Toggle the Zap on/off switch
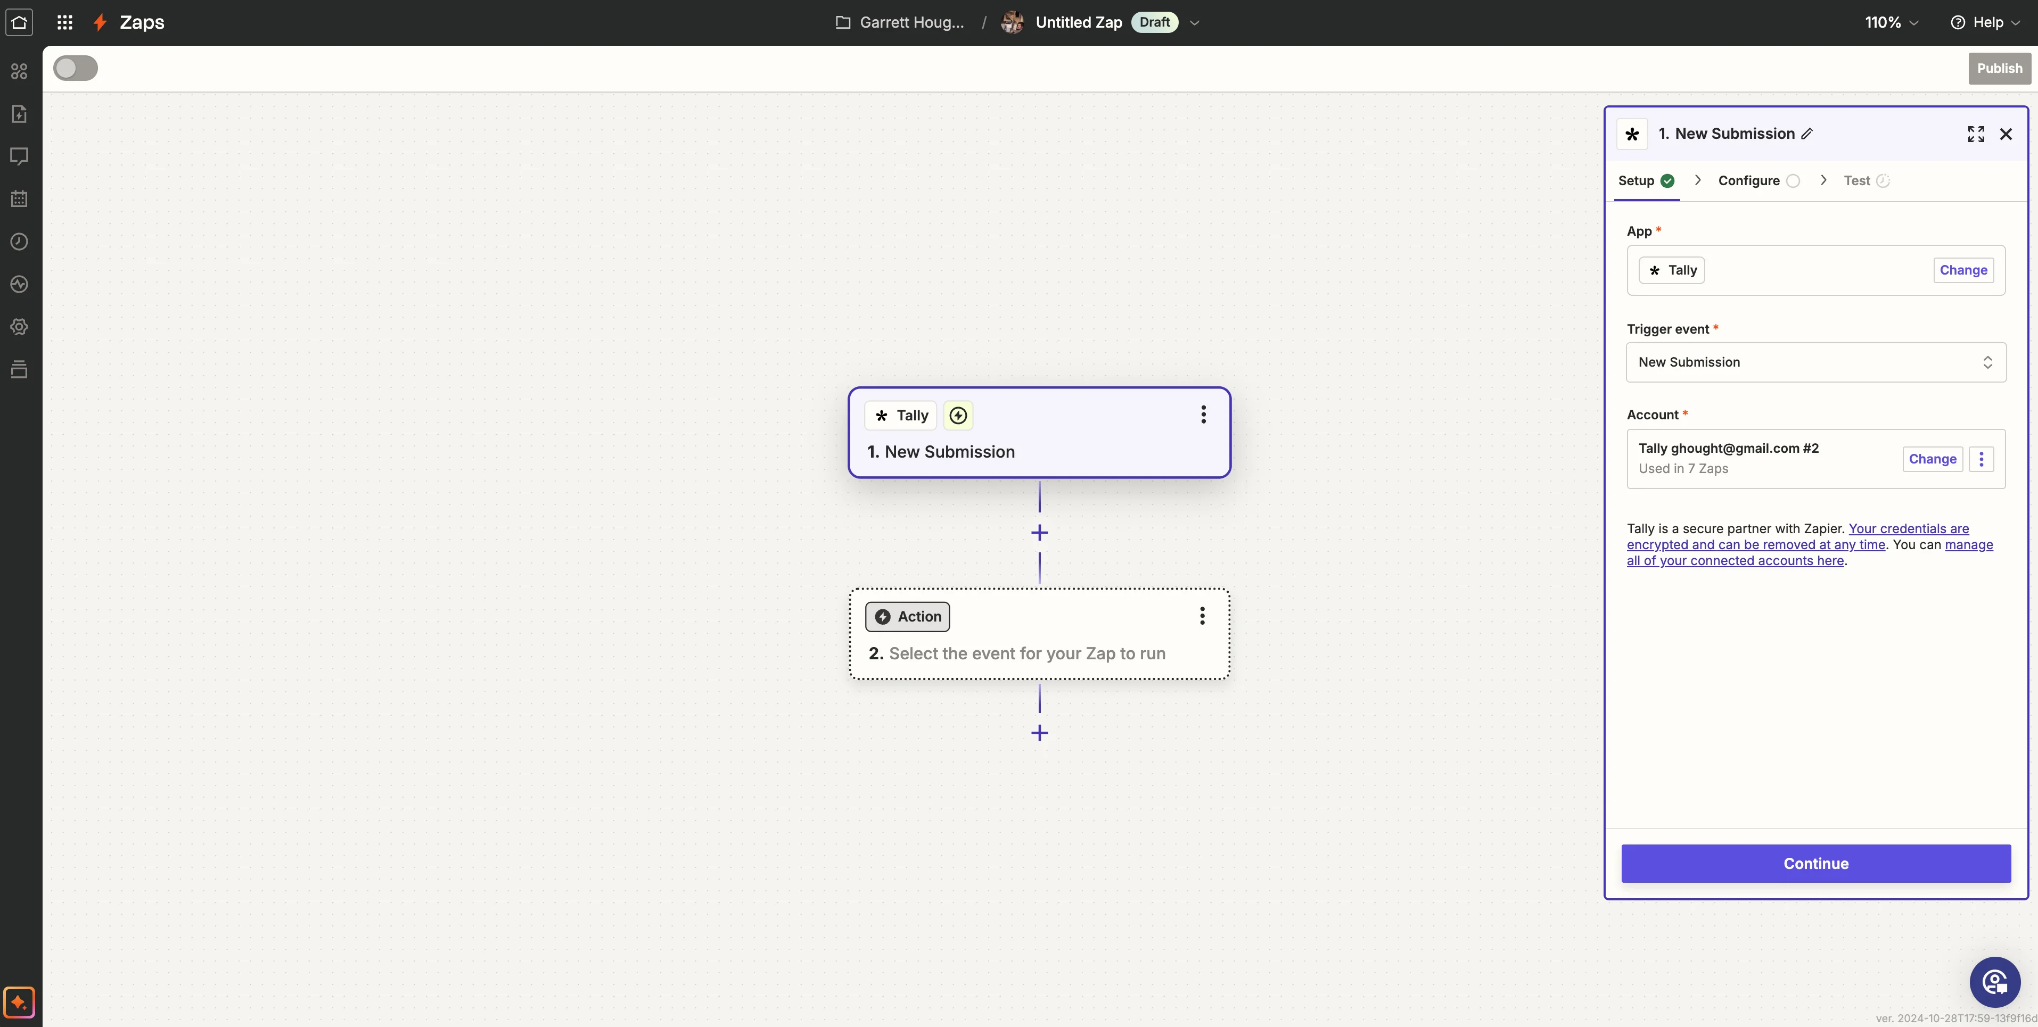Screen dimensions: 2038x1027 coord(75,68)
